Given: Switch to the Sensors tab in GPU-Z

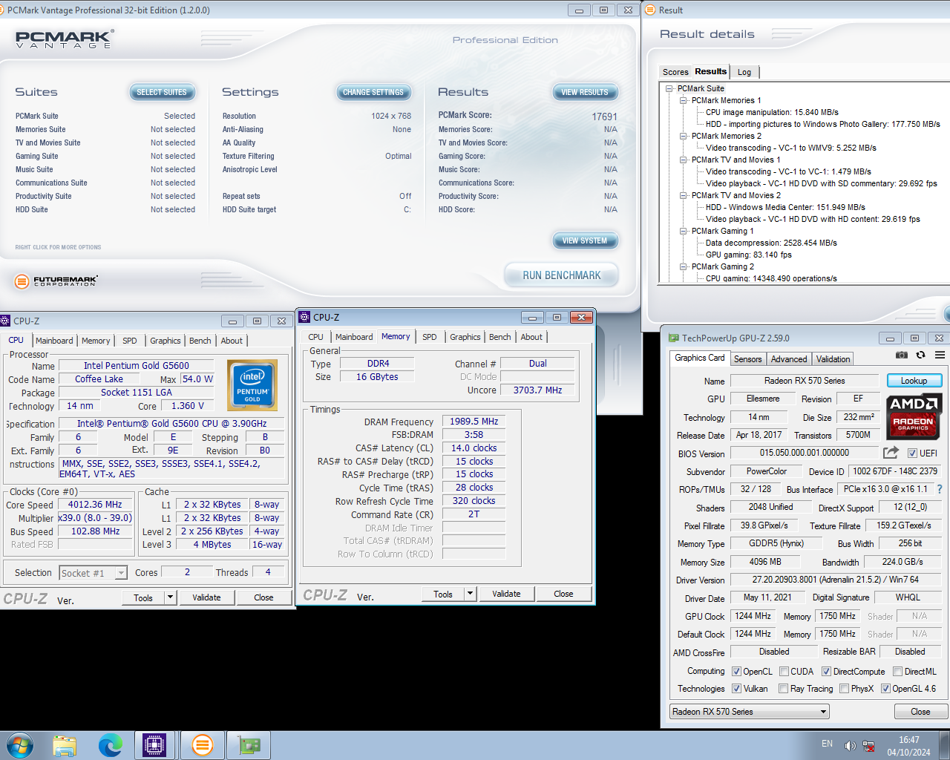Looking at the screenshot, I should click(747, 359).
